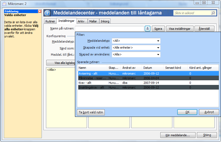
Task: Cancel with the Avbryt button
Action: 209,112
